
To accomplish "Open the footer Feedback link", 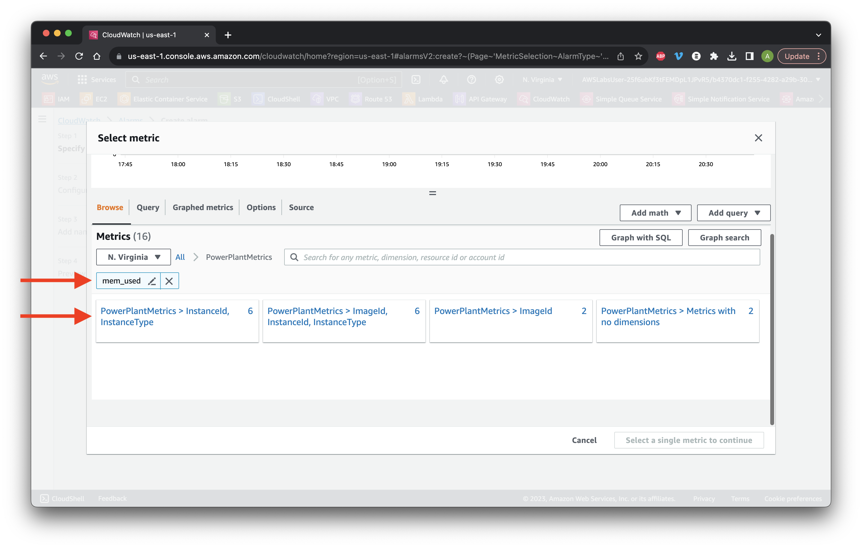I will coord(112,499).
